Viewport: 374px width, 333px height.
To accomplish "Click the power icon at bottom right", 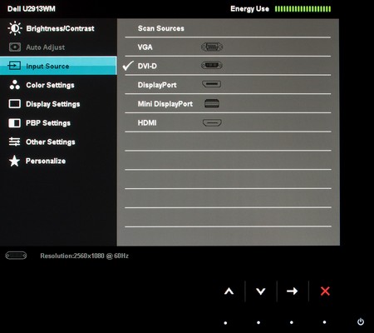I will (361, 321).
